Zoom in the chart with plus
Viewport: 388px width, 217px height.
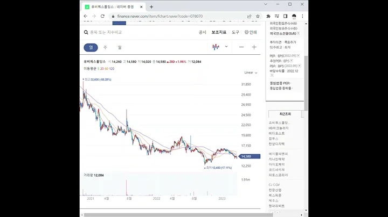254,47
